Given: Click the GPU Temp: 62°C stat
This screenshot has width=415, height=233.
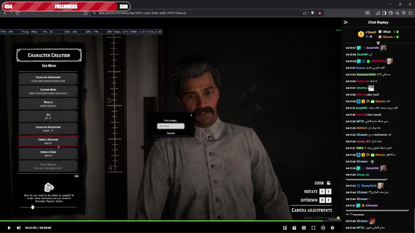Looking at the screenshot, I should point(118,32).
